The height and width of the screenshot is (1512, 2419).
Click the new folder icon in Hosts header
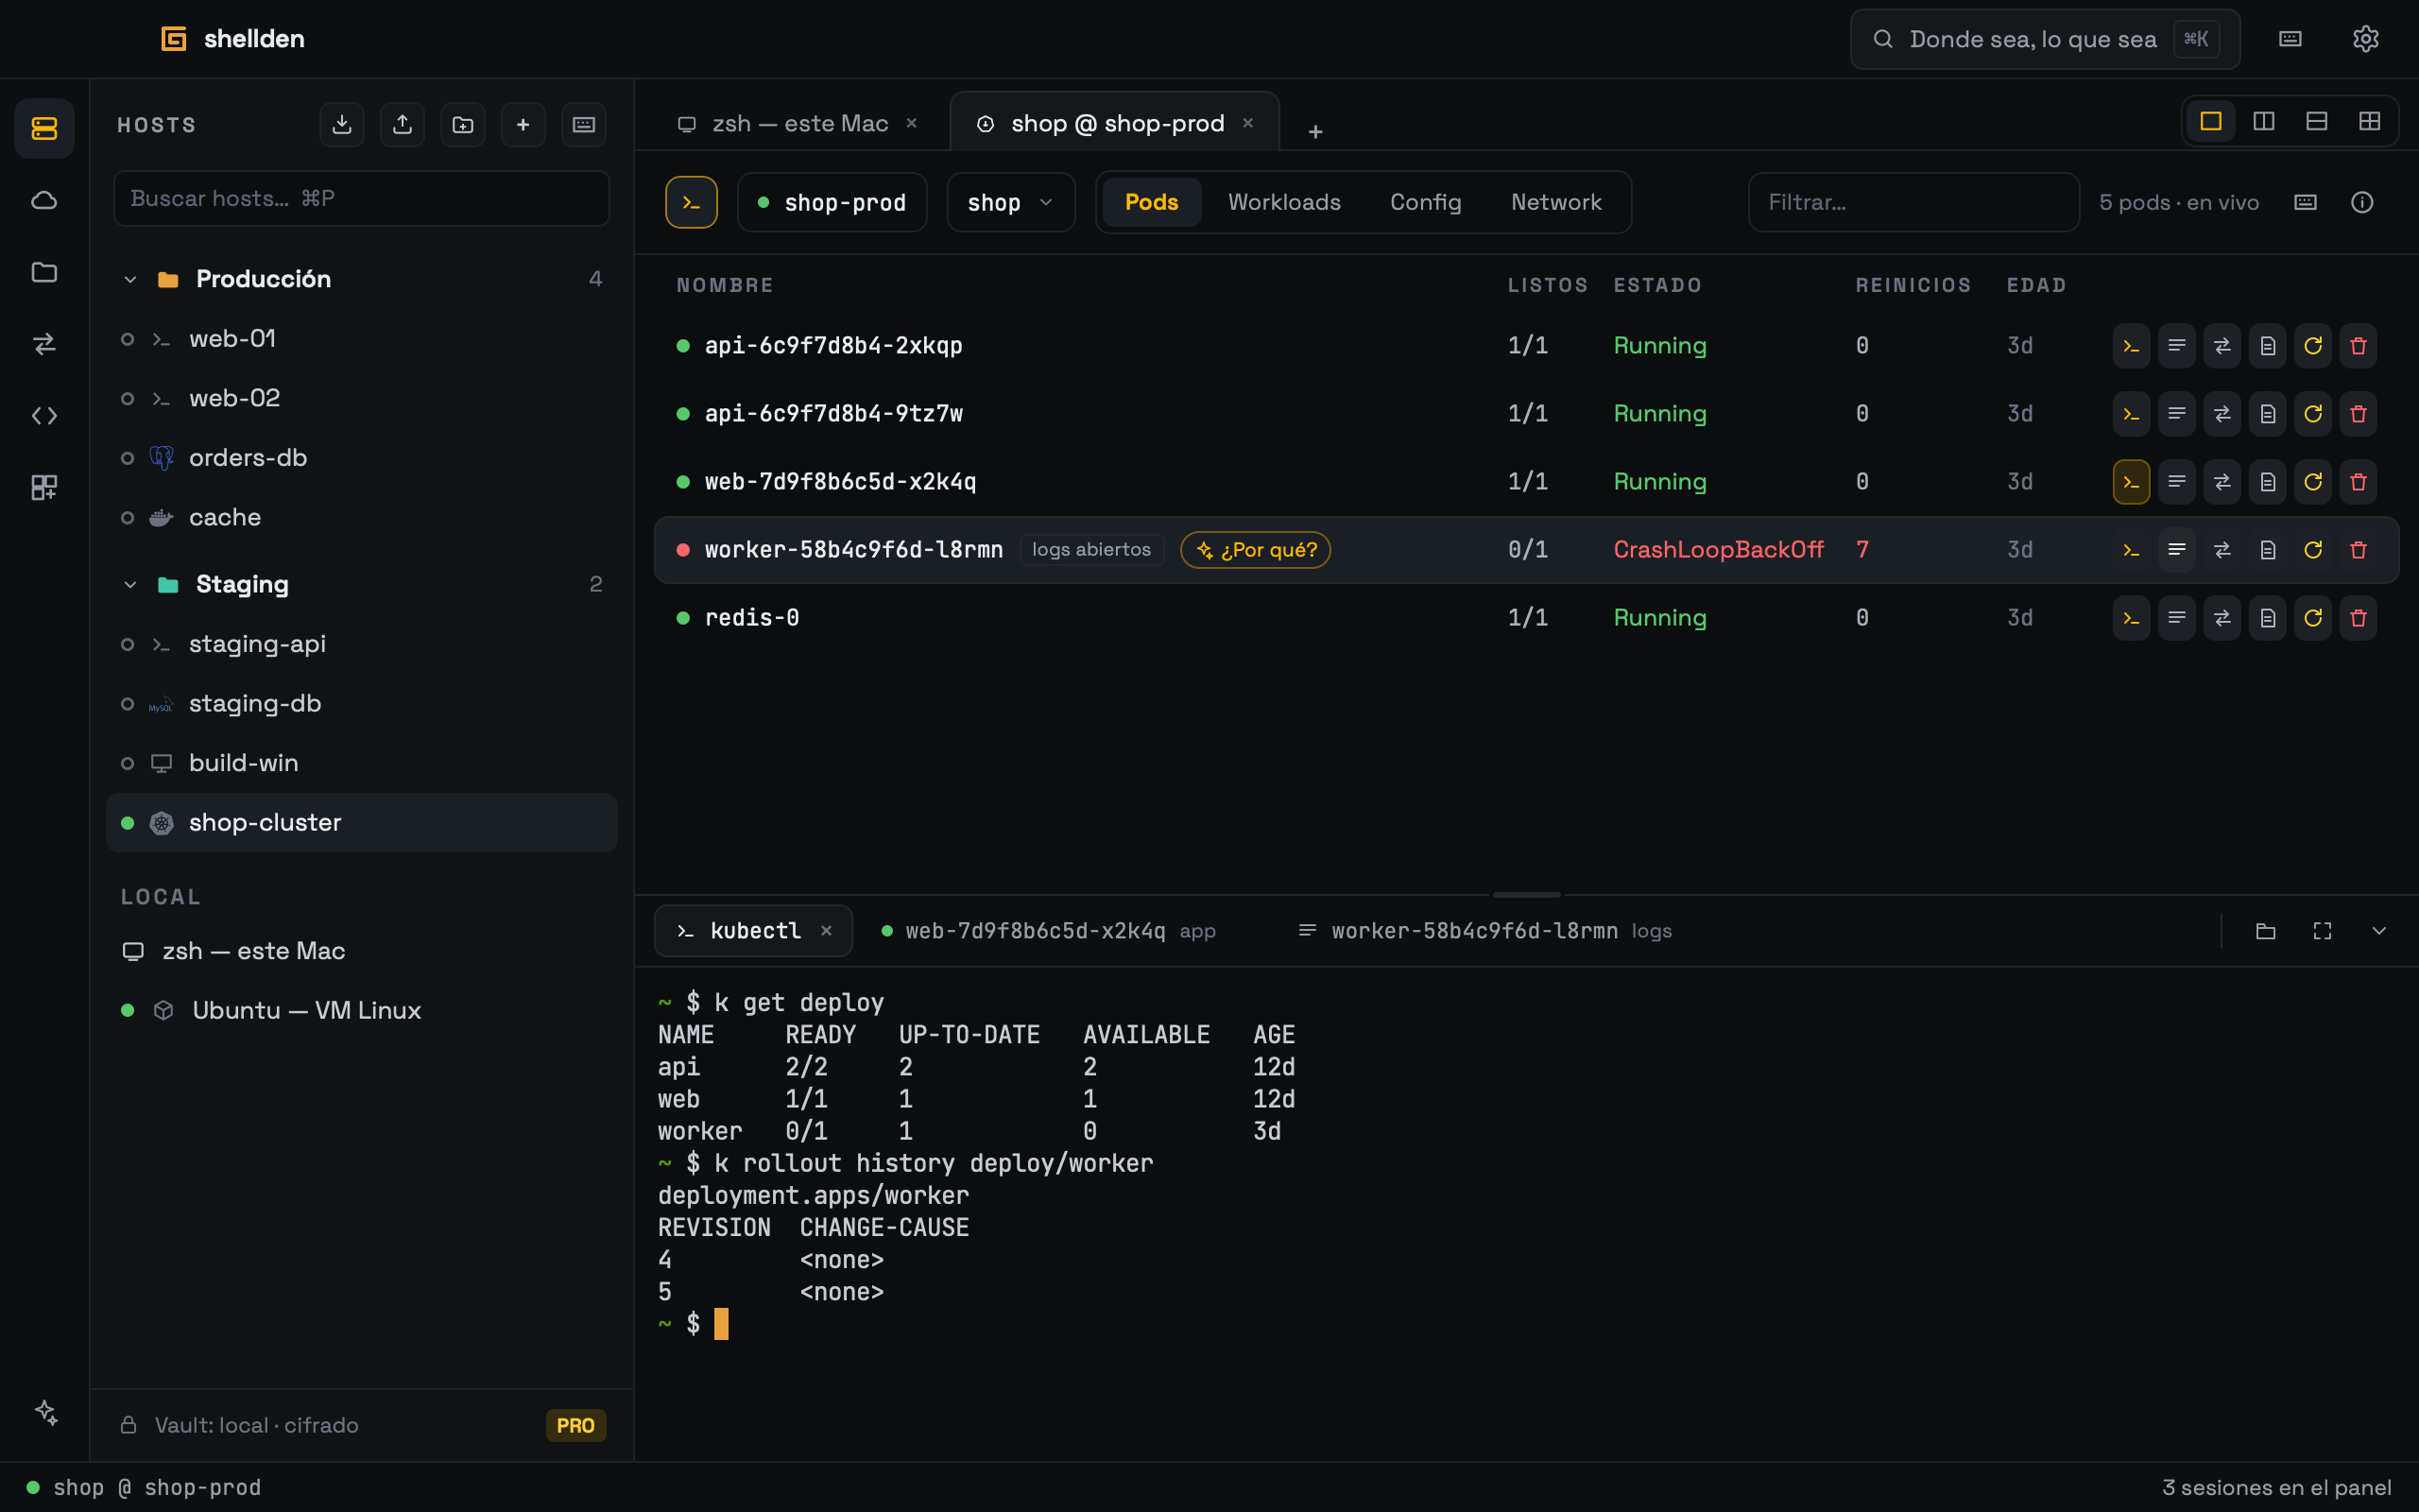point(463,124)
